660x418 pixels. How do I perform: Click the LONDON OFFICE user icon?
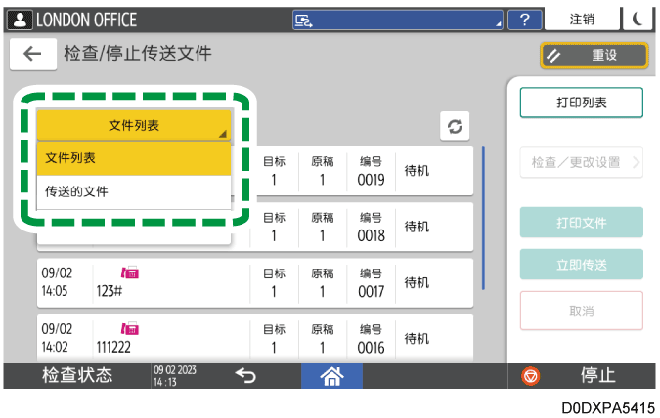pos(20,20)
